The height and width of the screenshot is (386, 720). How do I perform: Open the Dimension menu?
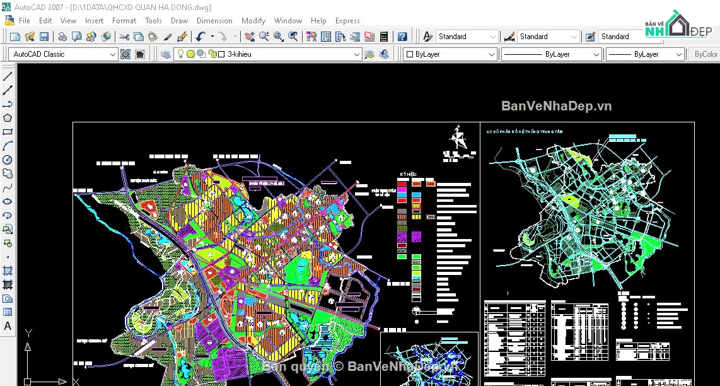point(214,21)
